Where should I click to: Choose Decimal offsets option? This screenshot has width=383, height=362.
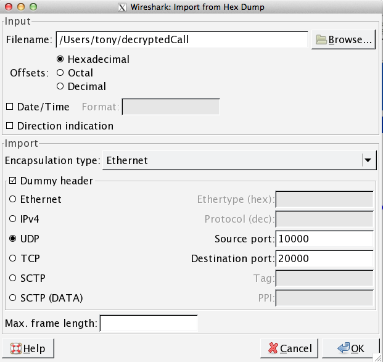(60, 86)
